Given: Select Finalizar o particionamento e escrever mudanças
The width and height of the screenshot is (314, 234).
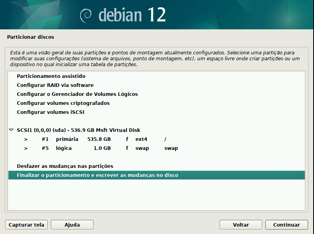Looking at the screenshot, I should [156, 175].
